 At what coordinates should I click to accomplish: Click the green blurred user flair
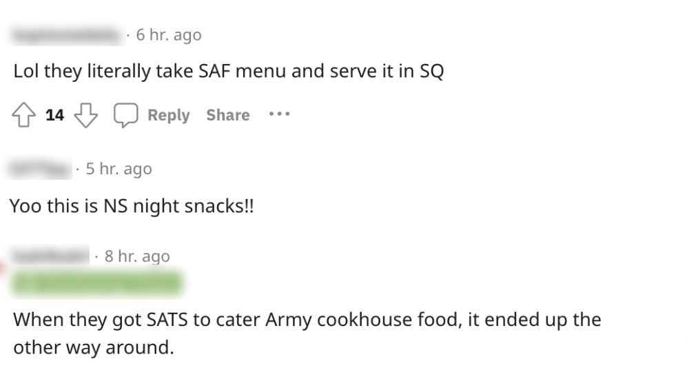point(96,283)
